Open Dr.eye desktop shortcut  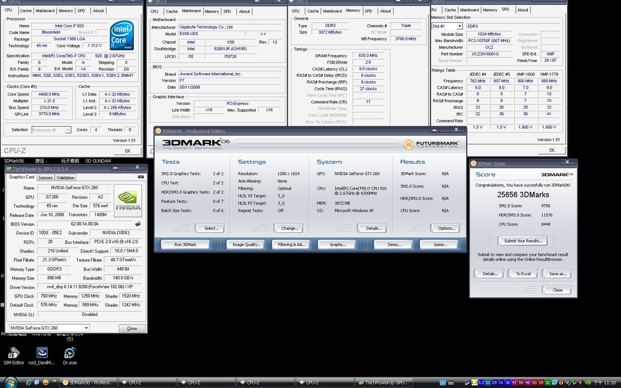tap(69, 356)
